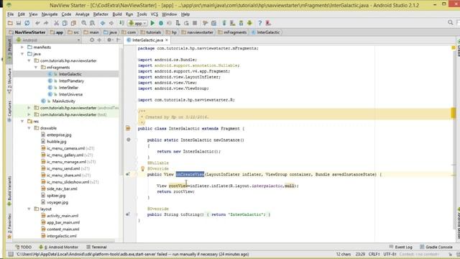Open the TODO tool window button
This screenshot has height=259, width=460.
pos(24,247)
